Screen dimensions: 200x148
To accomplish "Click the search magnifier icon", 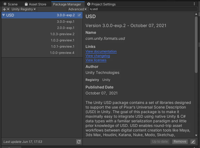I will tap(91, 9).
